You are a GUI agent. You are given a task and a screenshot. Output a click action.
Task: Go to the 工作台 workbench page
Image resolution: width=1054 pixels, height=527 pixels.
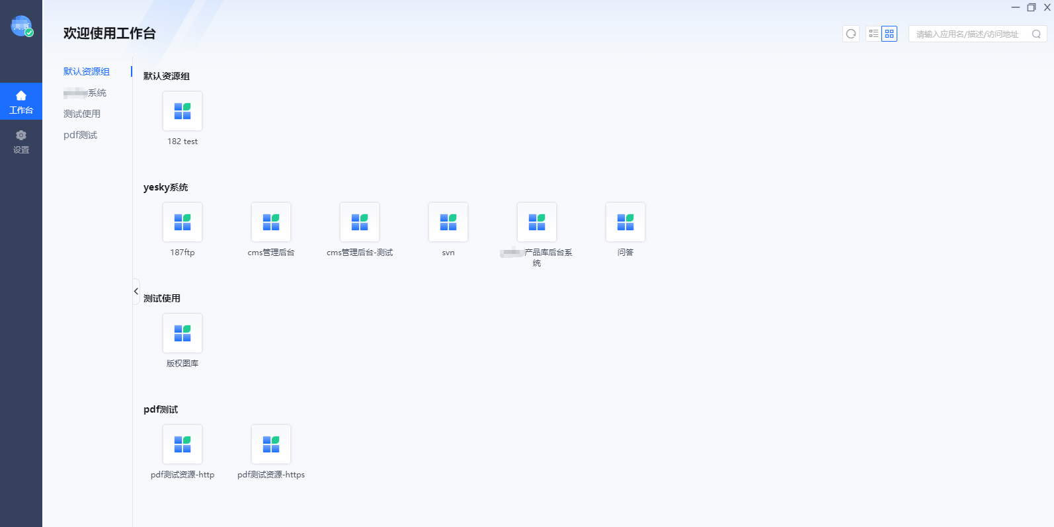click(21, 101)
